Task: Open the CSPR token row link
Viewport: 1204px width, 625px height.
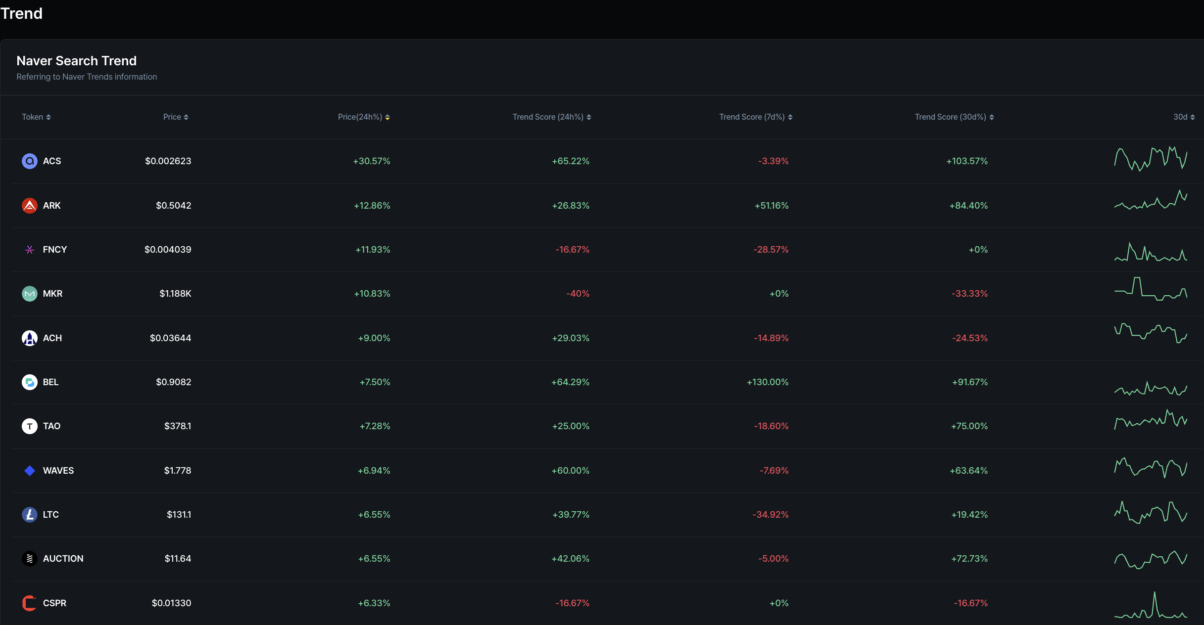Action: [54, 603]
